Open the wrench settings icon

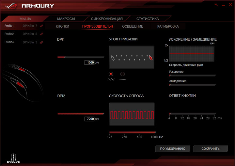coord(216,5)
